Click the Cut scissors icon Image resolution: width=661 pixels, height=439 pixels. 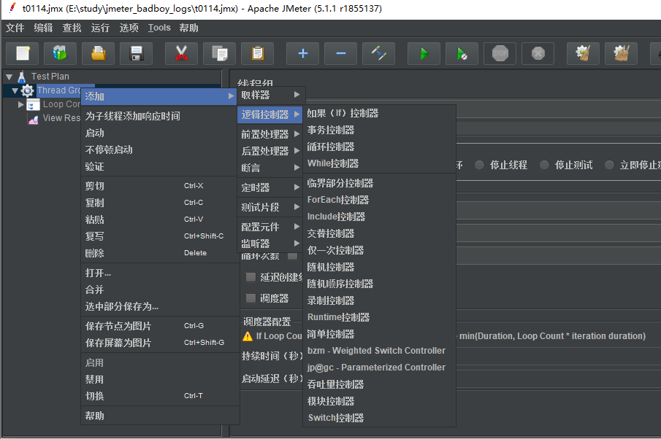(x=181, y=53)
